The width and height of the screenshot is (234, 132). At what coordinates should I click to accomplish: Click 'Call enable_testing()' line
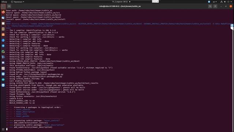coord(19,81)
